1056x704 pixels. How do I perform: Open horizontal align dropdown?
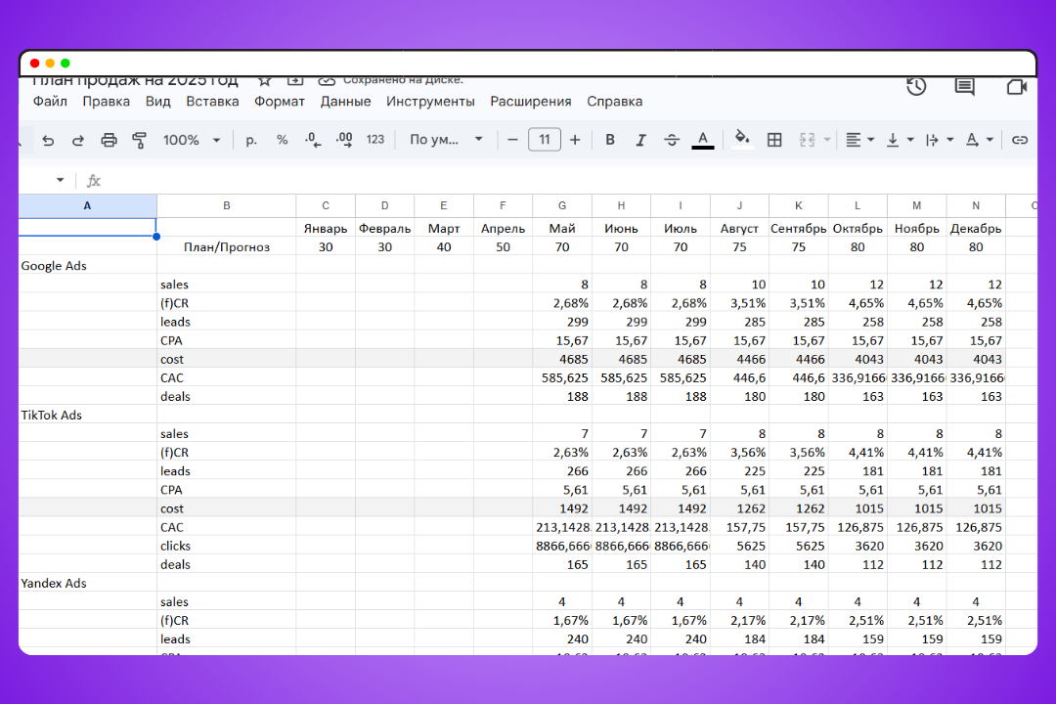click(x=859, y=140)
